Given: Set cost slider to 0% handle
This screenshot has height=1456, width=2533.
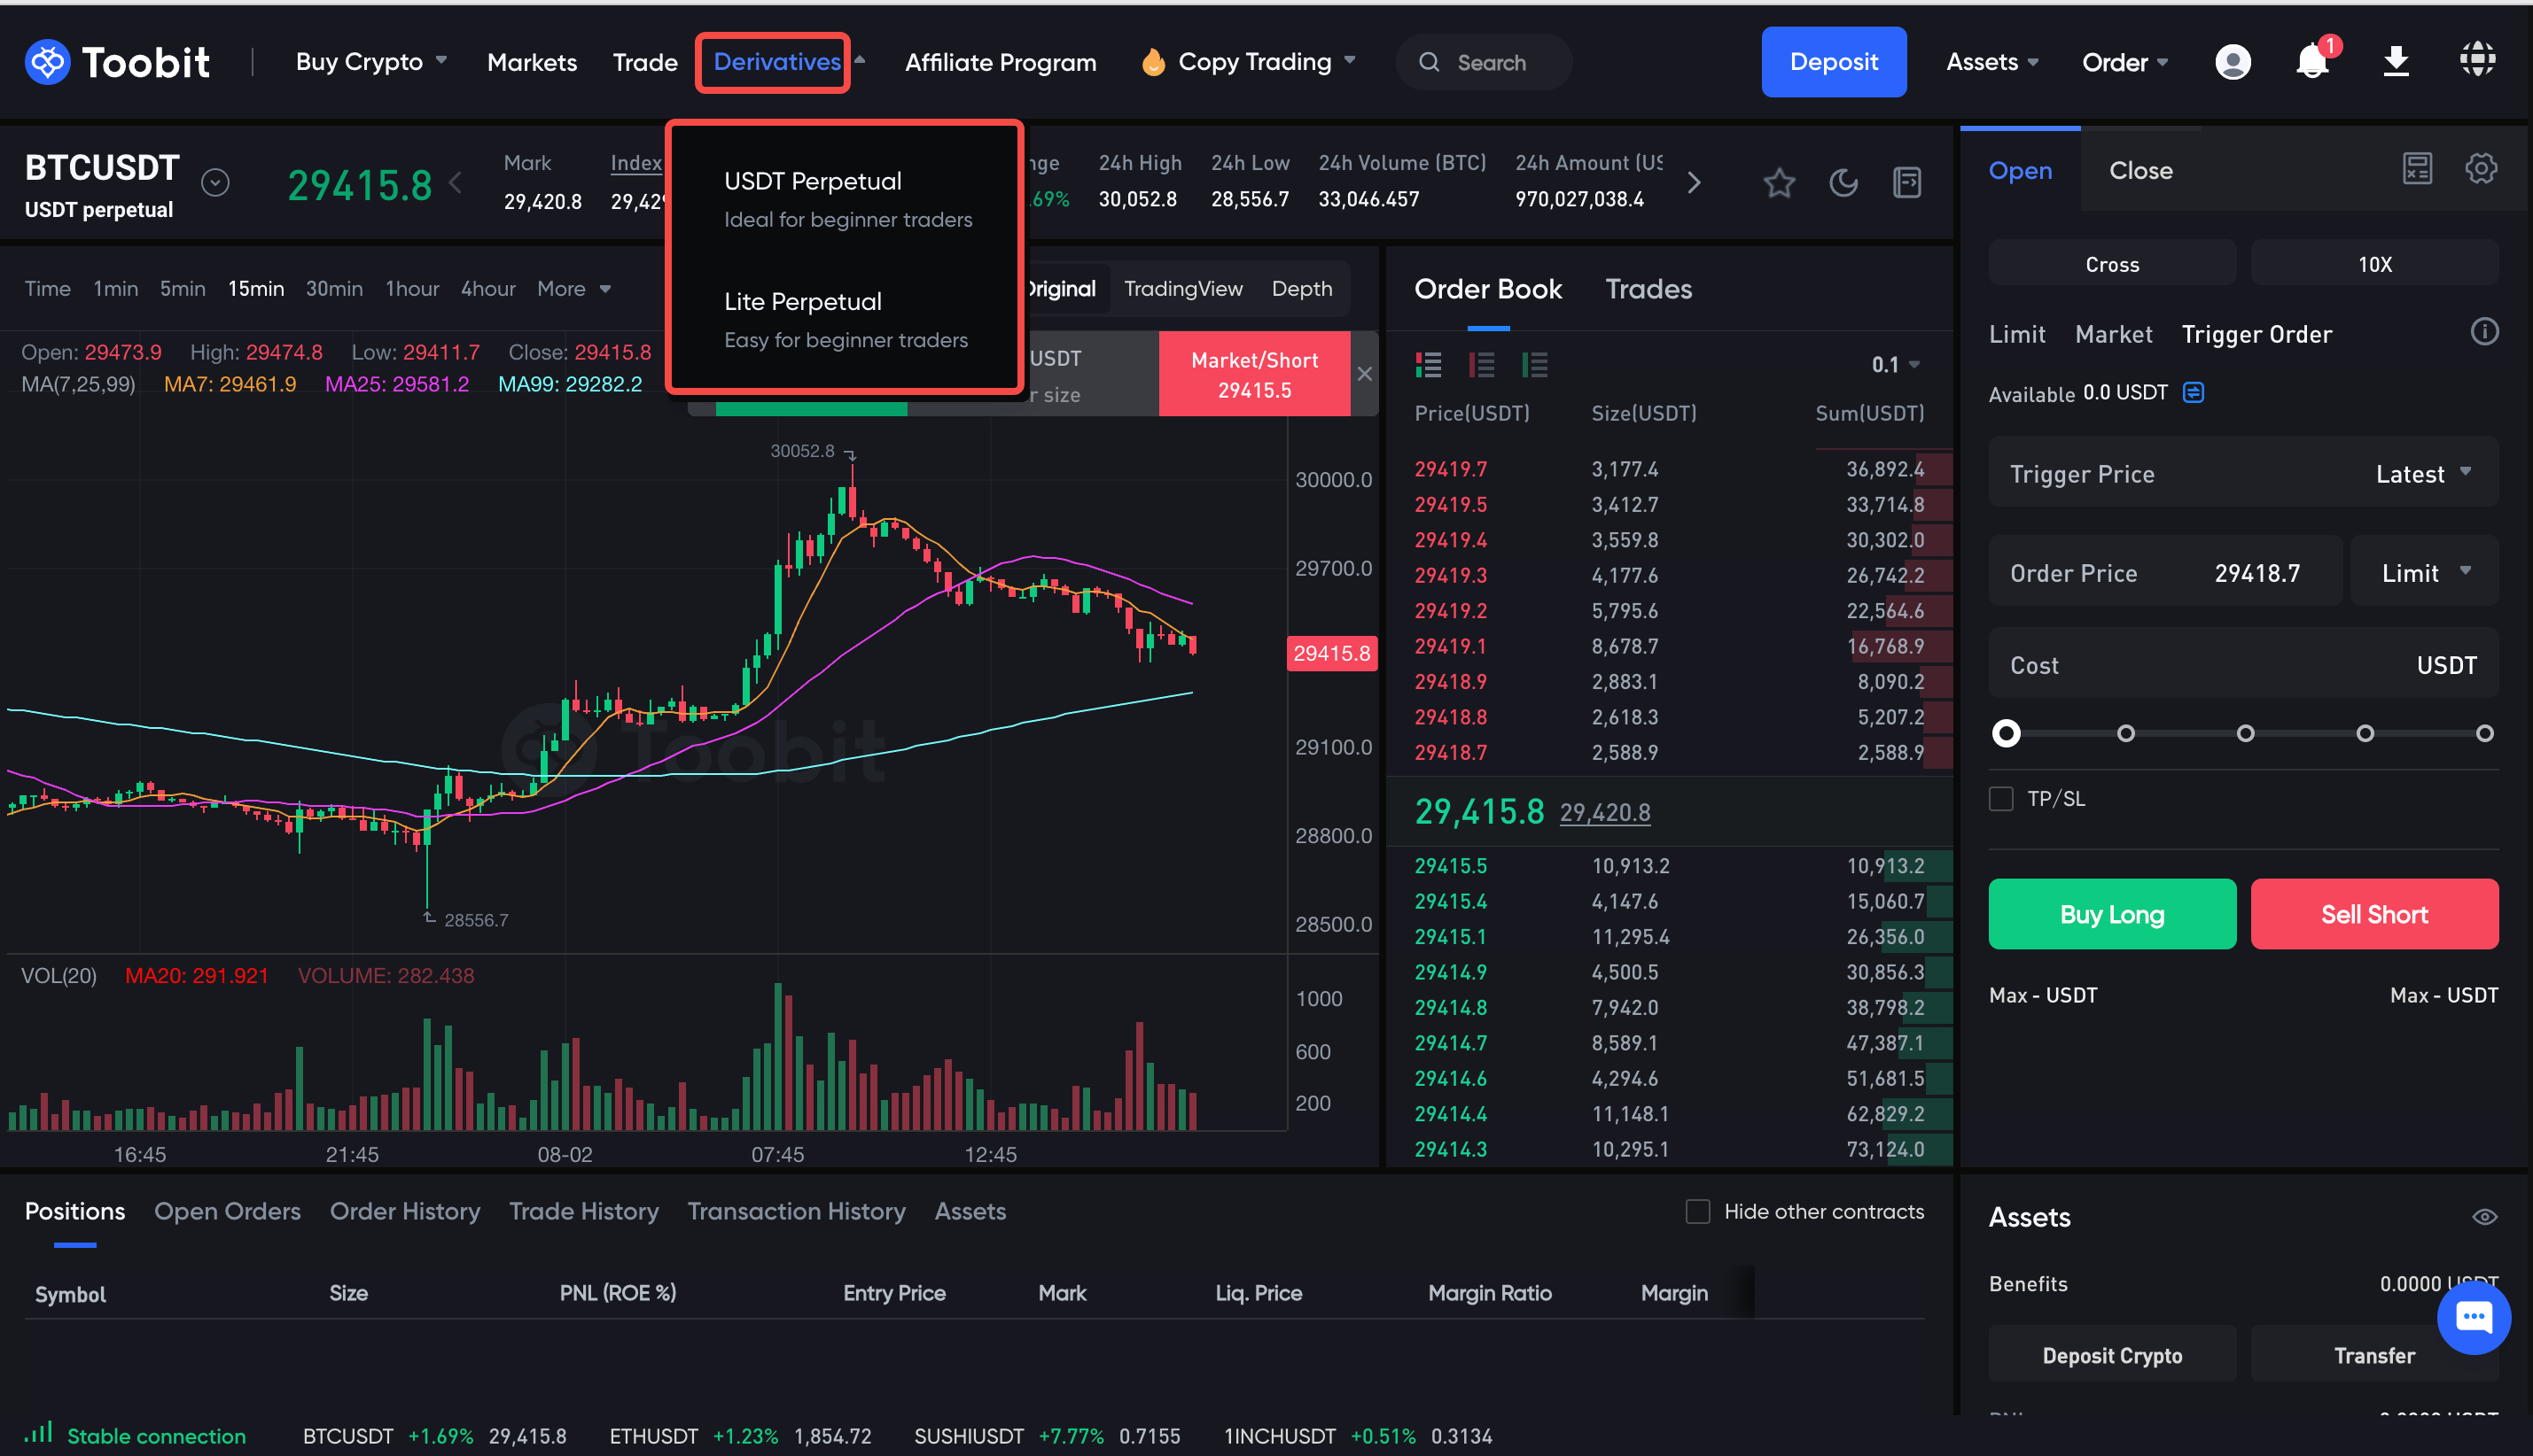Looking at the screenshot, I should [2006, 733].
